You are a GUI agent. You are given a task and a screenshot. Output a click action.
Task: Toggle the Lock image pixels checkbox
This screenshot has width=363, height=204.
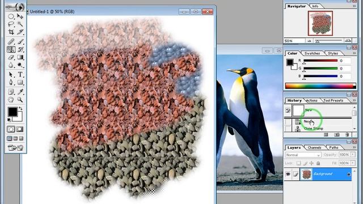pos(305,163)
